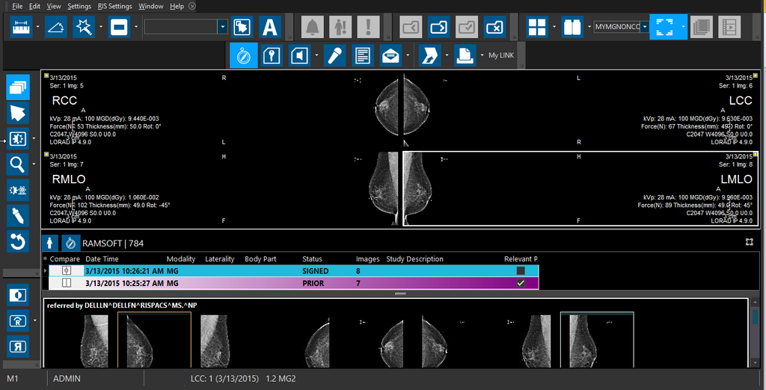Expand the empty combo box in toolbar

[222, 27]
